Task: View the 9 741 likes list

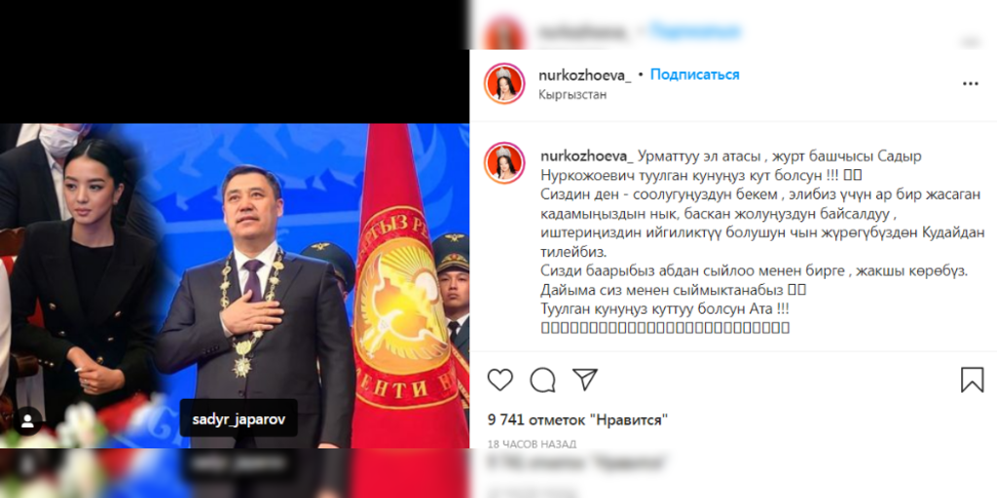Action: tap(577, 420)
